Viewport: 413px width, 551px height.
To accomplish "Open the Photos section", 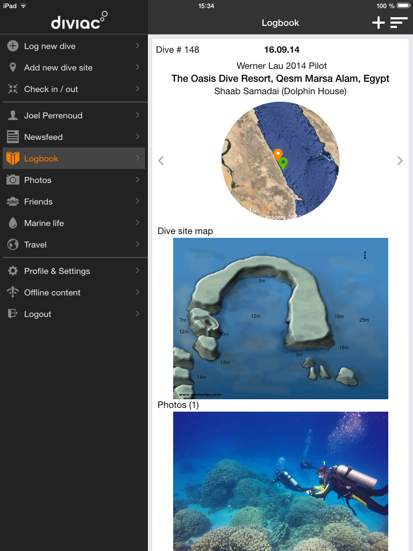I will [x=74, y=180].
